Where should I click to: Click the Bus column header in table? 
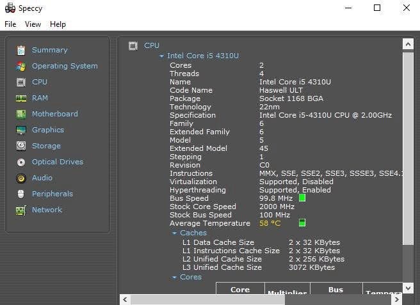(x=336, y=290)
